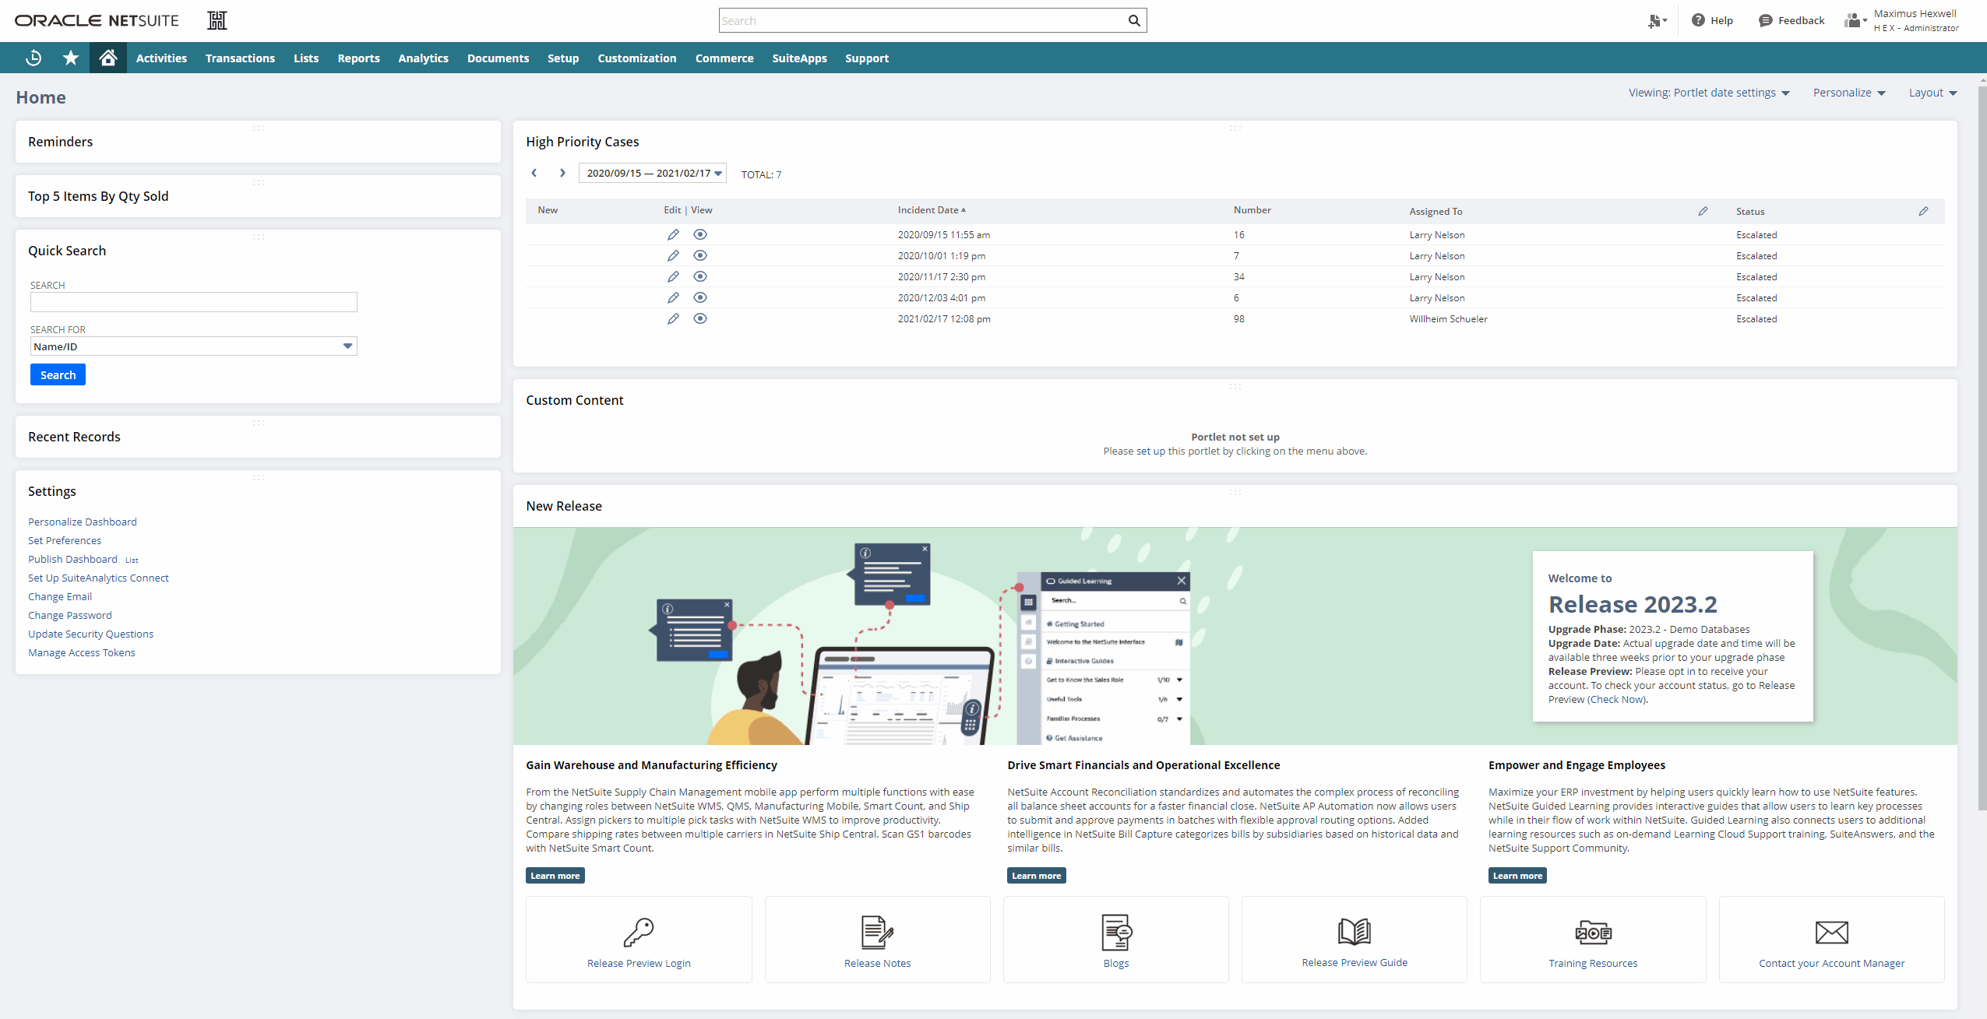The height and width of the screenshot is (1019, 1987).
Task: View case dated 2020/10/01 with eye icon
Action: tap(700, 255)
